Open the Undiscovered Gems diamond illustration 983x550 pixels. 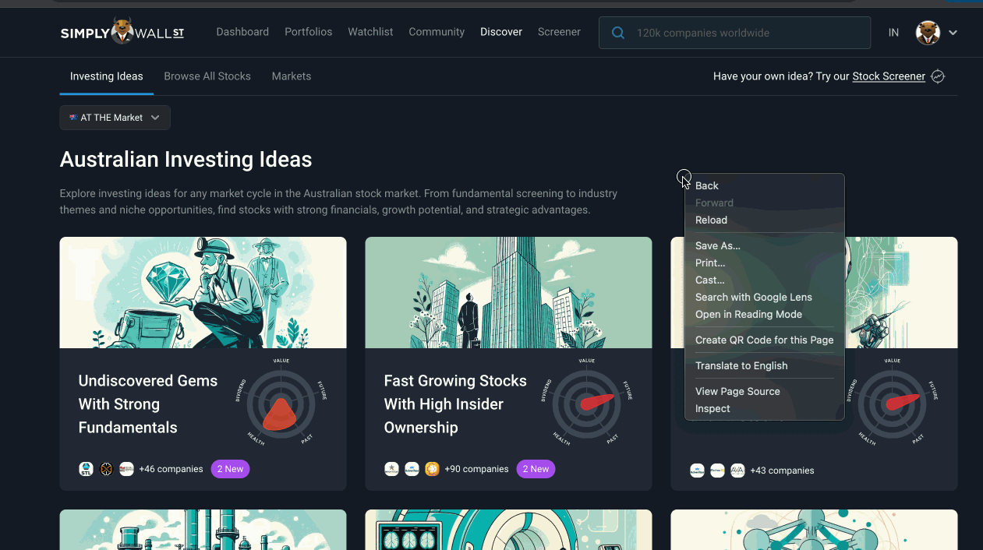pos(203,292)
